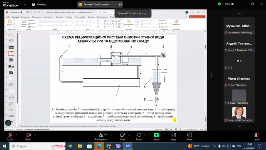The height and width of the screenshot is (150, 266).
Task: Expand the caret beside React
Action: (x=144, y=135)
